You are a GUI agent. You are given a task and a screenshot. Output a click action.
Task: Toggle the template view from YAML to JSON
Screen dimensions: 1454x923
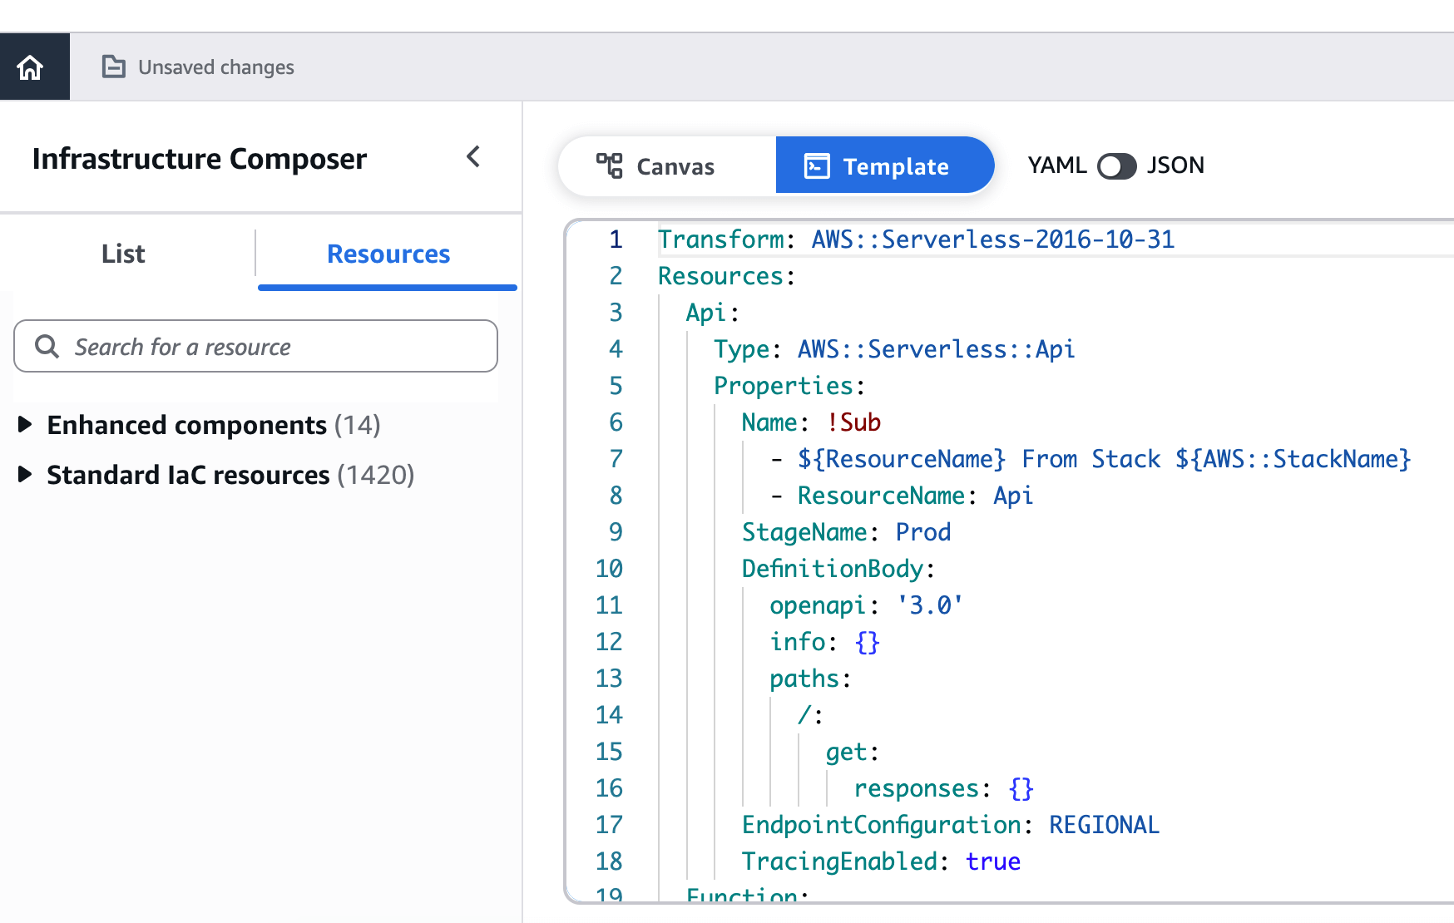tap(1117, 166)
